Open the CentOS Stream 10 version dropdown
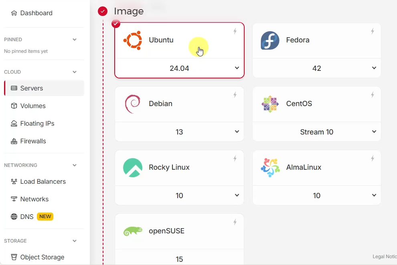Screen dimensions: 397x265 (374, 132)
